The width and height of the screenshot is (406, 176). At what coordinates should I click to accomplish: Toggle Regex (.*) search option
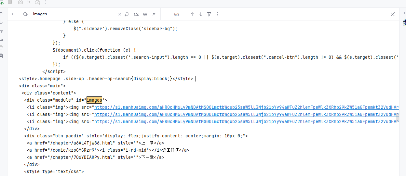coord(154,14)
